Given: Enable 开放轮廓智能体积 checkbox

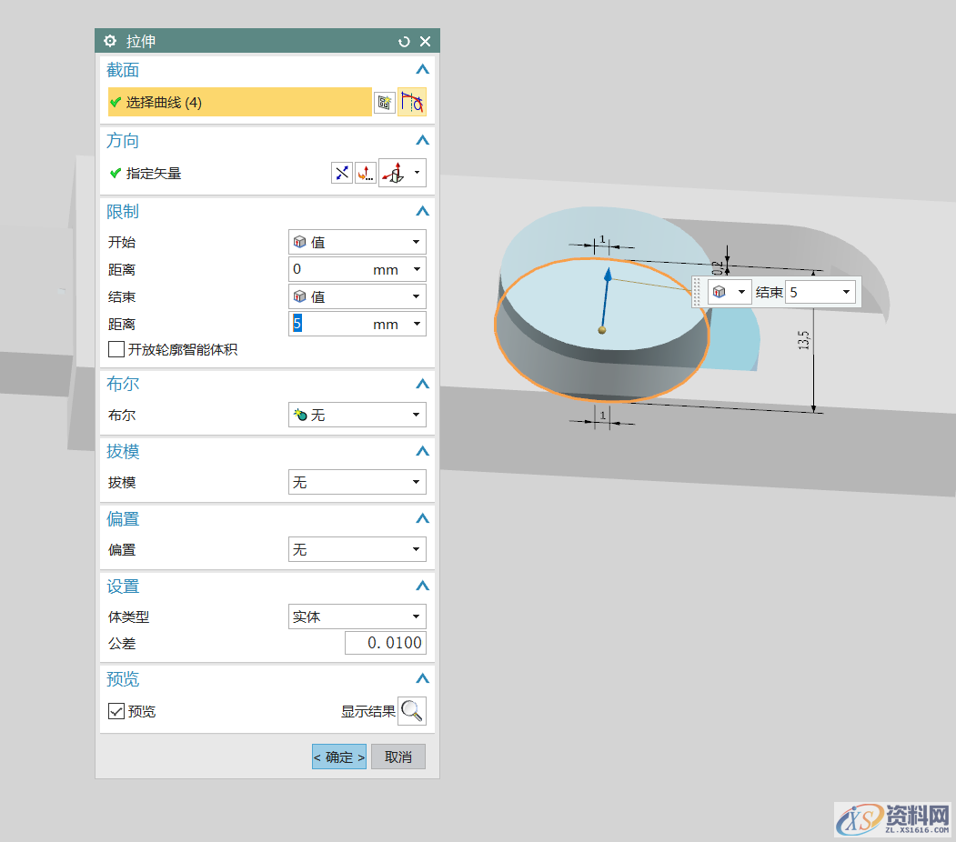Looking at the screenshot, I should tap(116, 349).
